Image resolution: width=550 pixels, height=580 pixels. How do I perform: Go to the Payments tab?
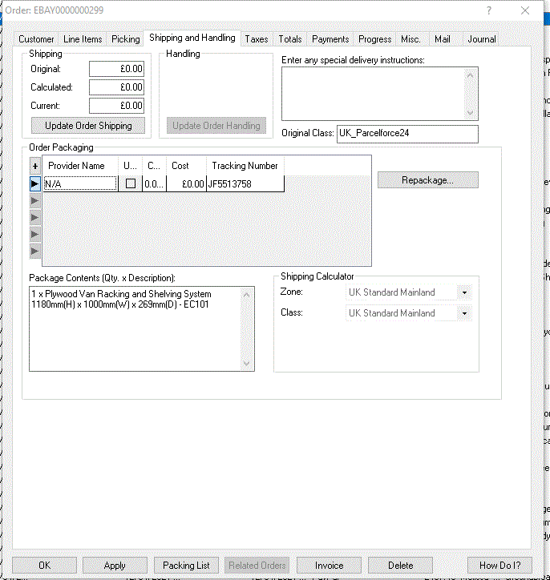[x=330, y=39]
